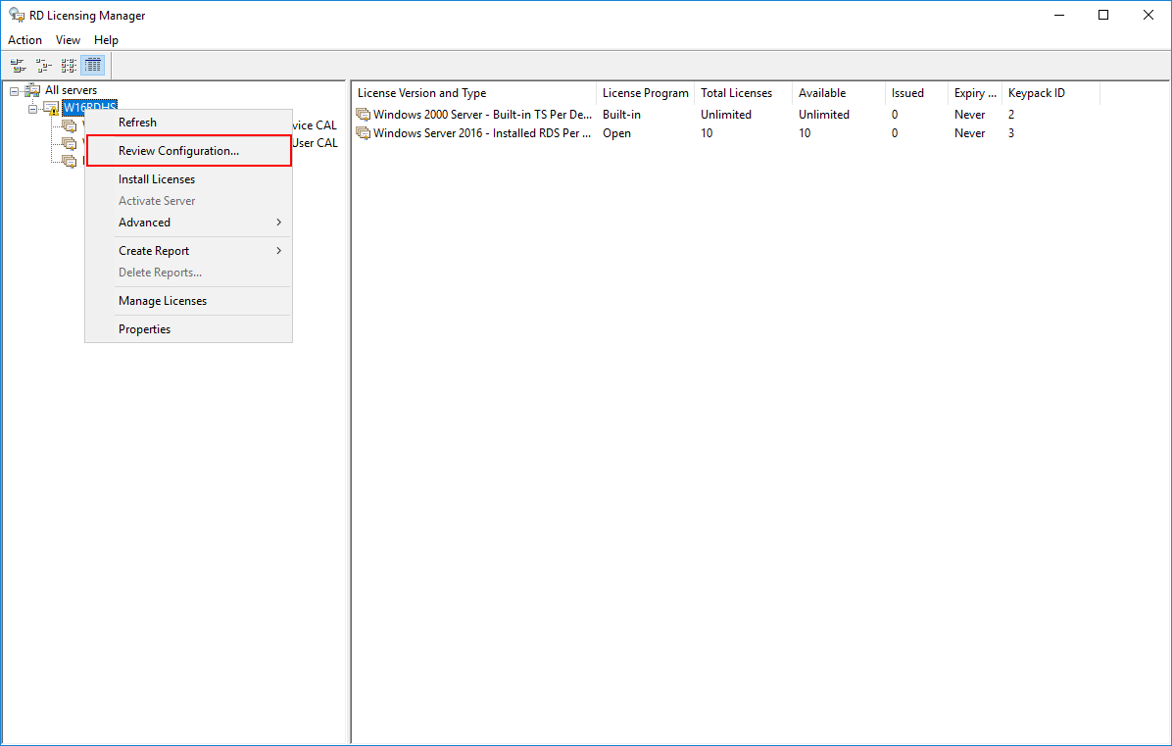
Task: Sort by the Keypack ID column header
Action: [x=1050, y=93]
